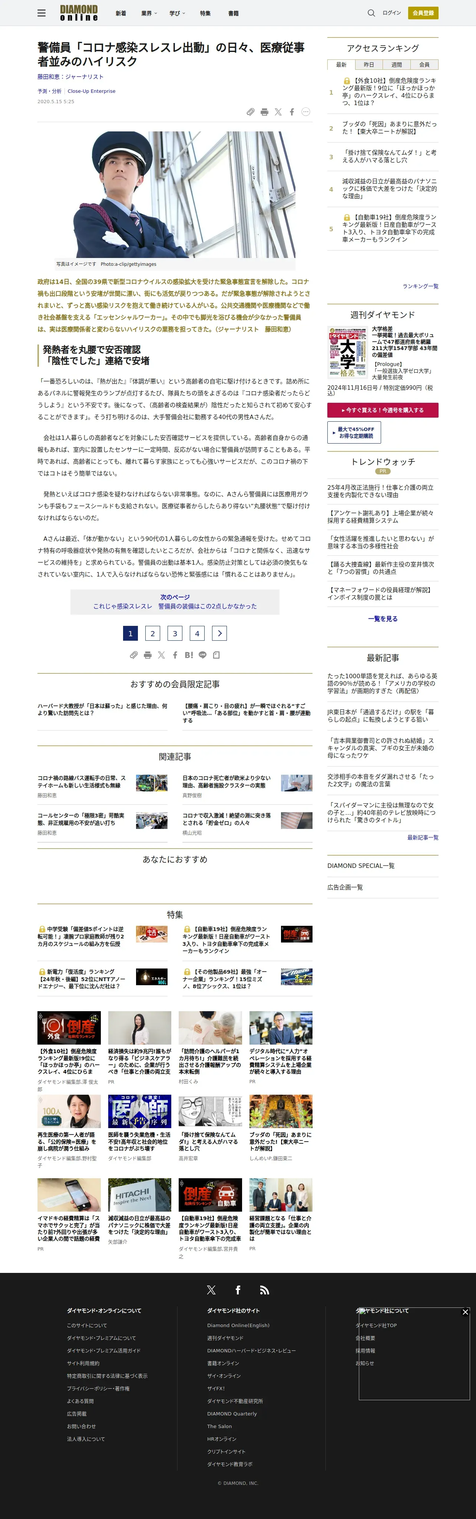Open the hamburger menu icon
The image size is (476, 1519).
coord(41,13)
